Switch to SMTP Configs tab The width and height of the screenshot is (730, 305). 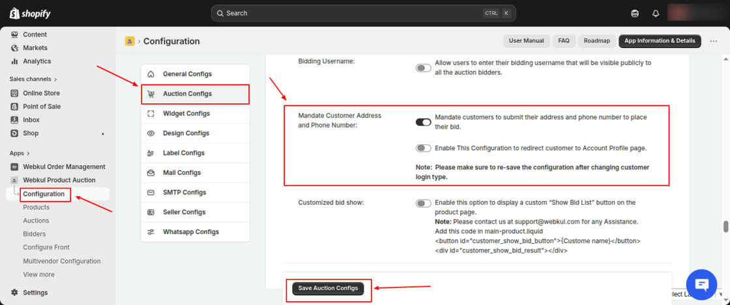tap(195, 192)
